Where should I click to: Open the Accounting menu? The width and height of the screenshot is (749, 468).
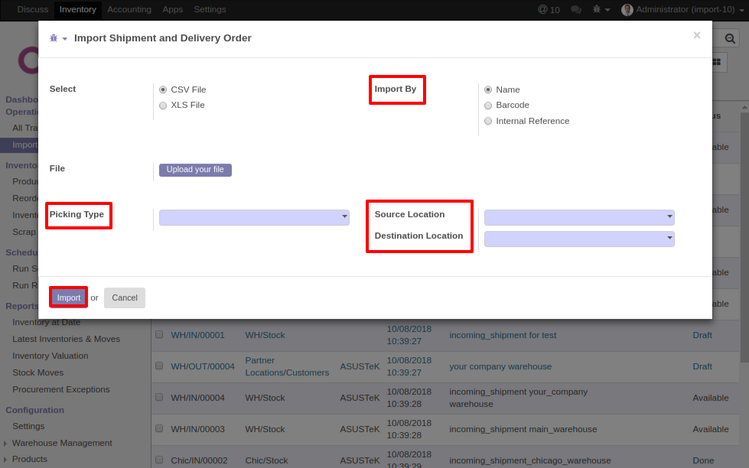129,9
